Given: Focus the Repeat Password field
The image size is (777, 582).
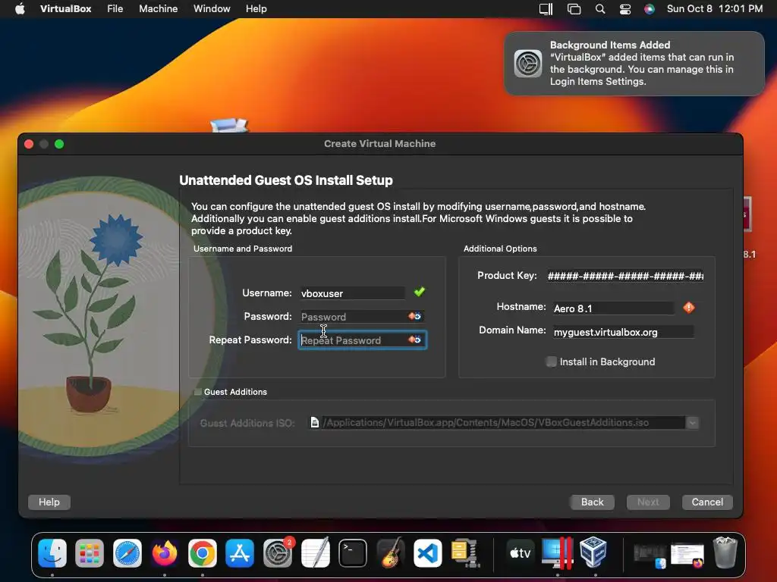Looking at the screenshot, I should pyautogui.click(x=362, y=340).
